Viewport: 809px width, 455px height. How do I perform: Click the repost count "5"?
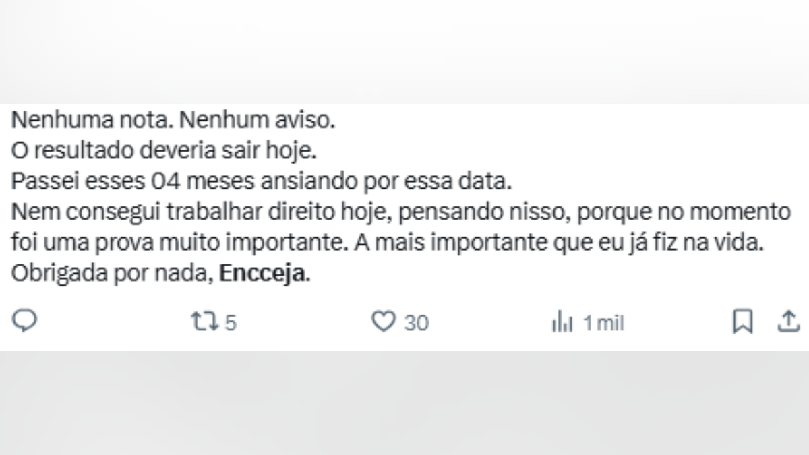[231, 324]
